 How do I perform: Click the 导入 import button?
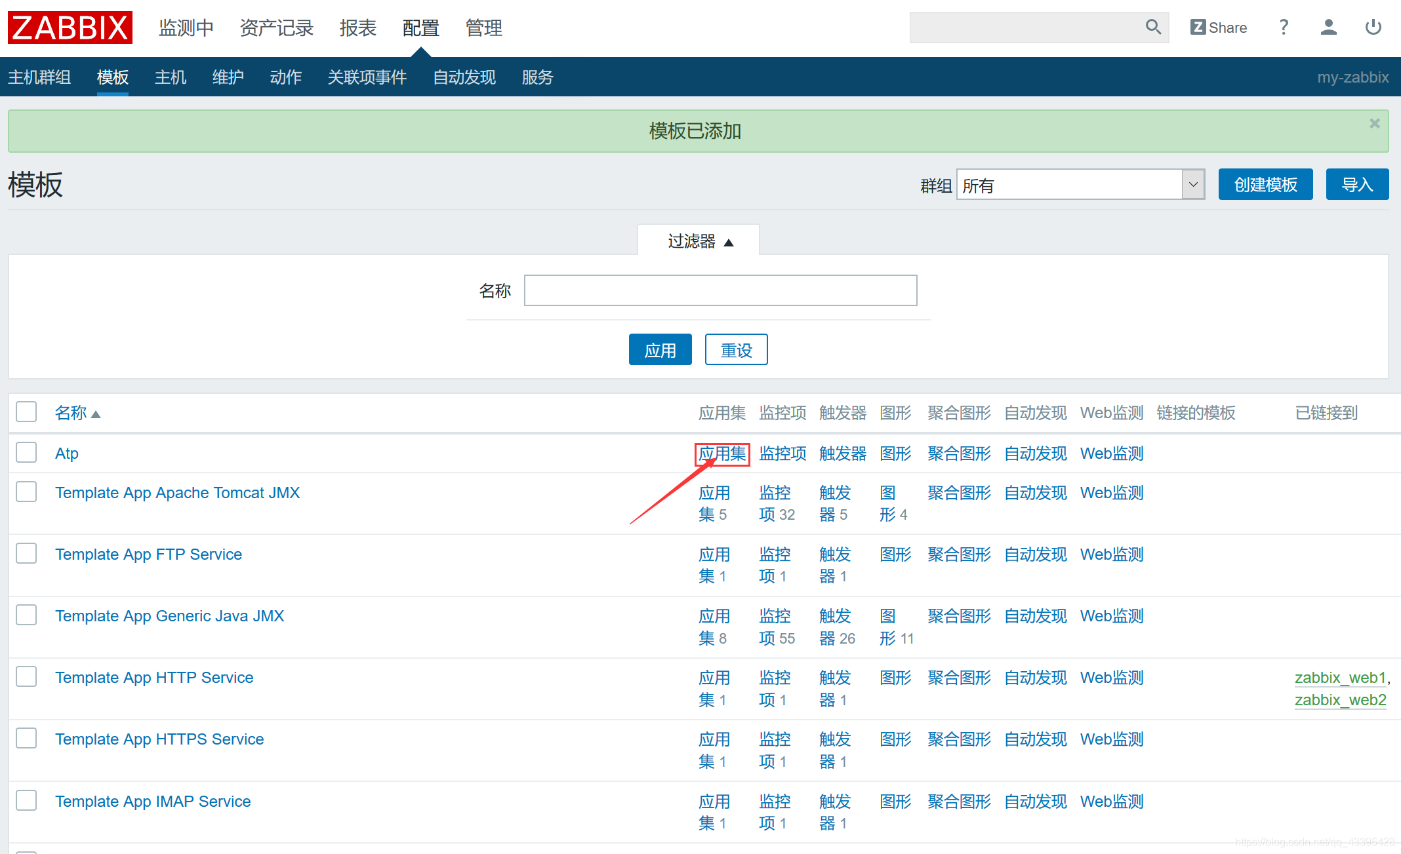[x=1358, y=184]
